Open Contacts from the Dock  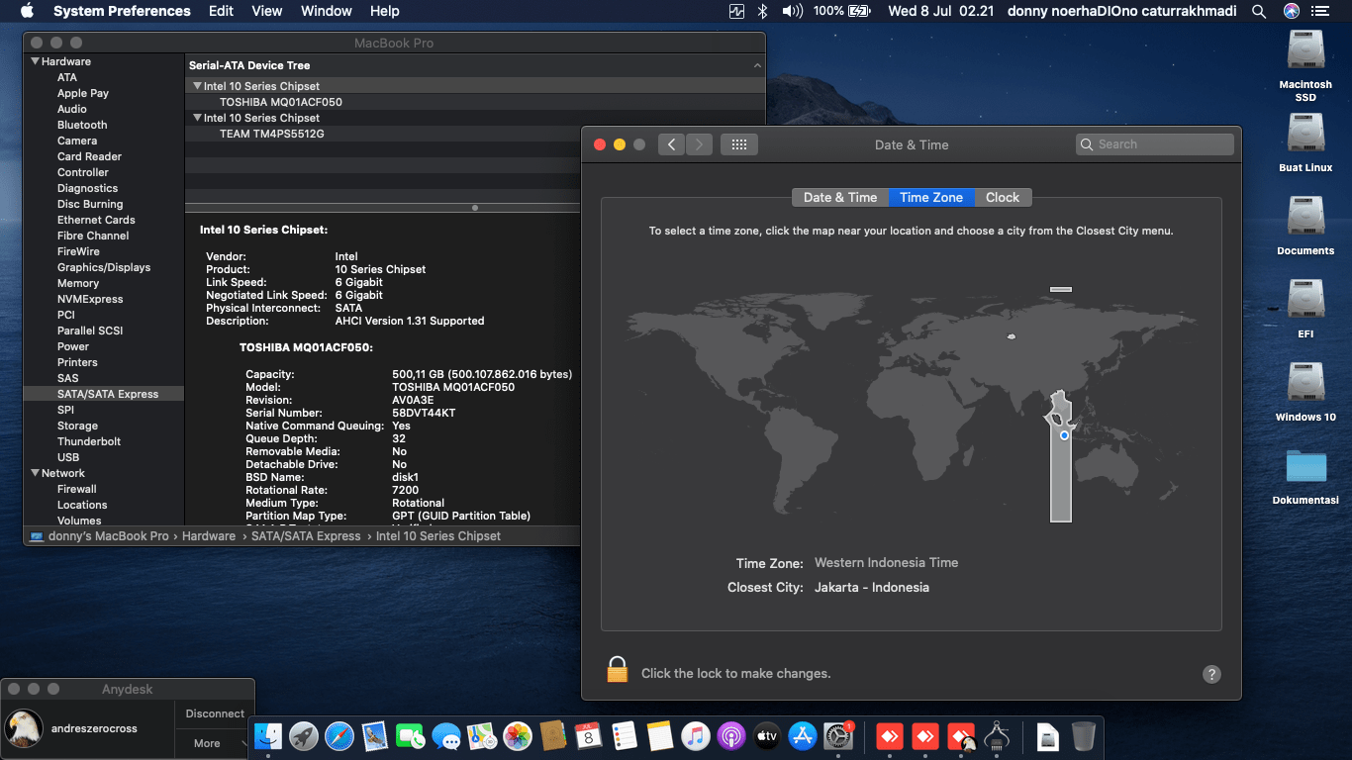click(553, 736)
